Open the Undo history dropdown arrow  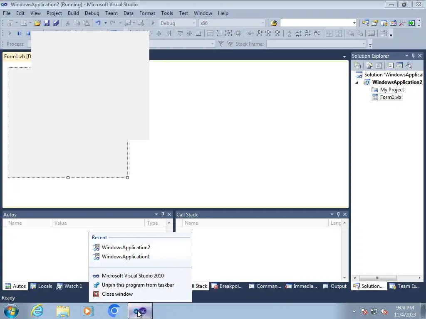click(x=105, y=23)
